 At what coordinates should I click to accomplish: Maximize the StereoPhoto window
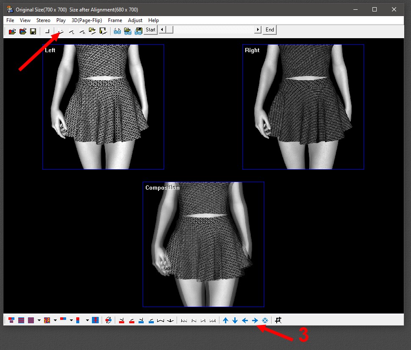375,9
